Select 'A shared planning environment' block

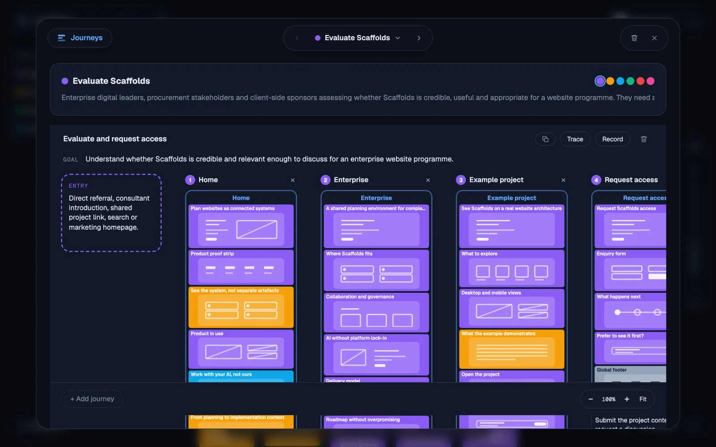pos(376,226)
